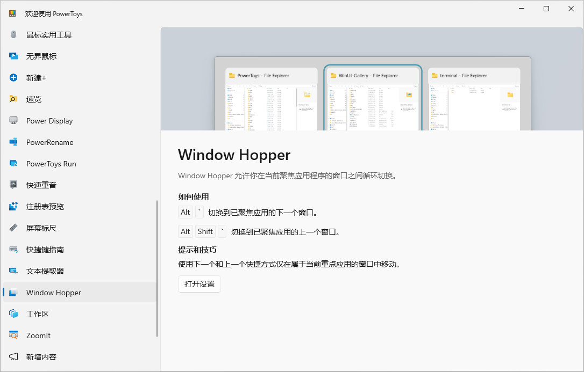584x372 pixels.
Task: Go to 新建+ module page
Action: tap(80, 78)
